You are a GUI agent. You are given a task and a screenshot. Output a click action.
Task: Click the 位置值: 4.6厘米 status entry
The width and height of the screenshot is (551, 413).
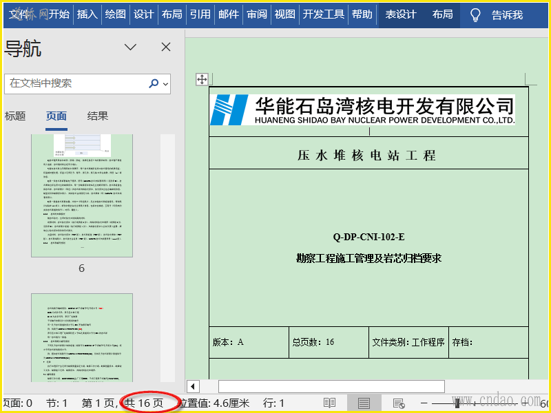pyautogui.click(x=214, y=403)
